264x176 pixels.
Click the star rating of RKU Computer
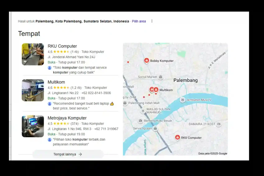[61, 52]
